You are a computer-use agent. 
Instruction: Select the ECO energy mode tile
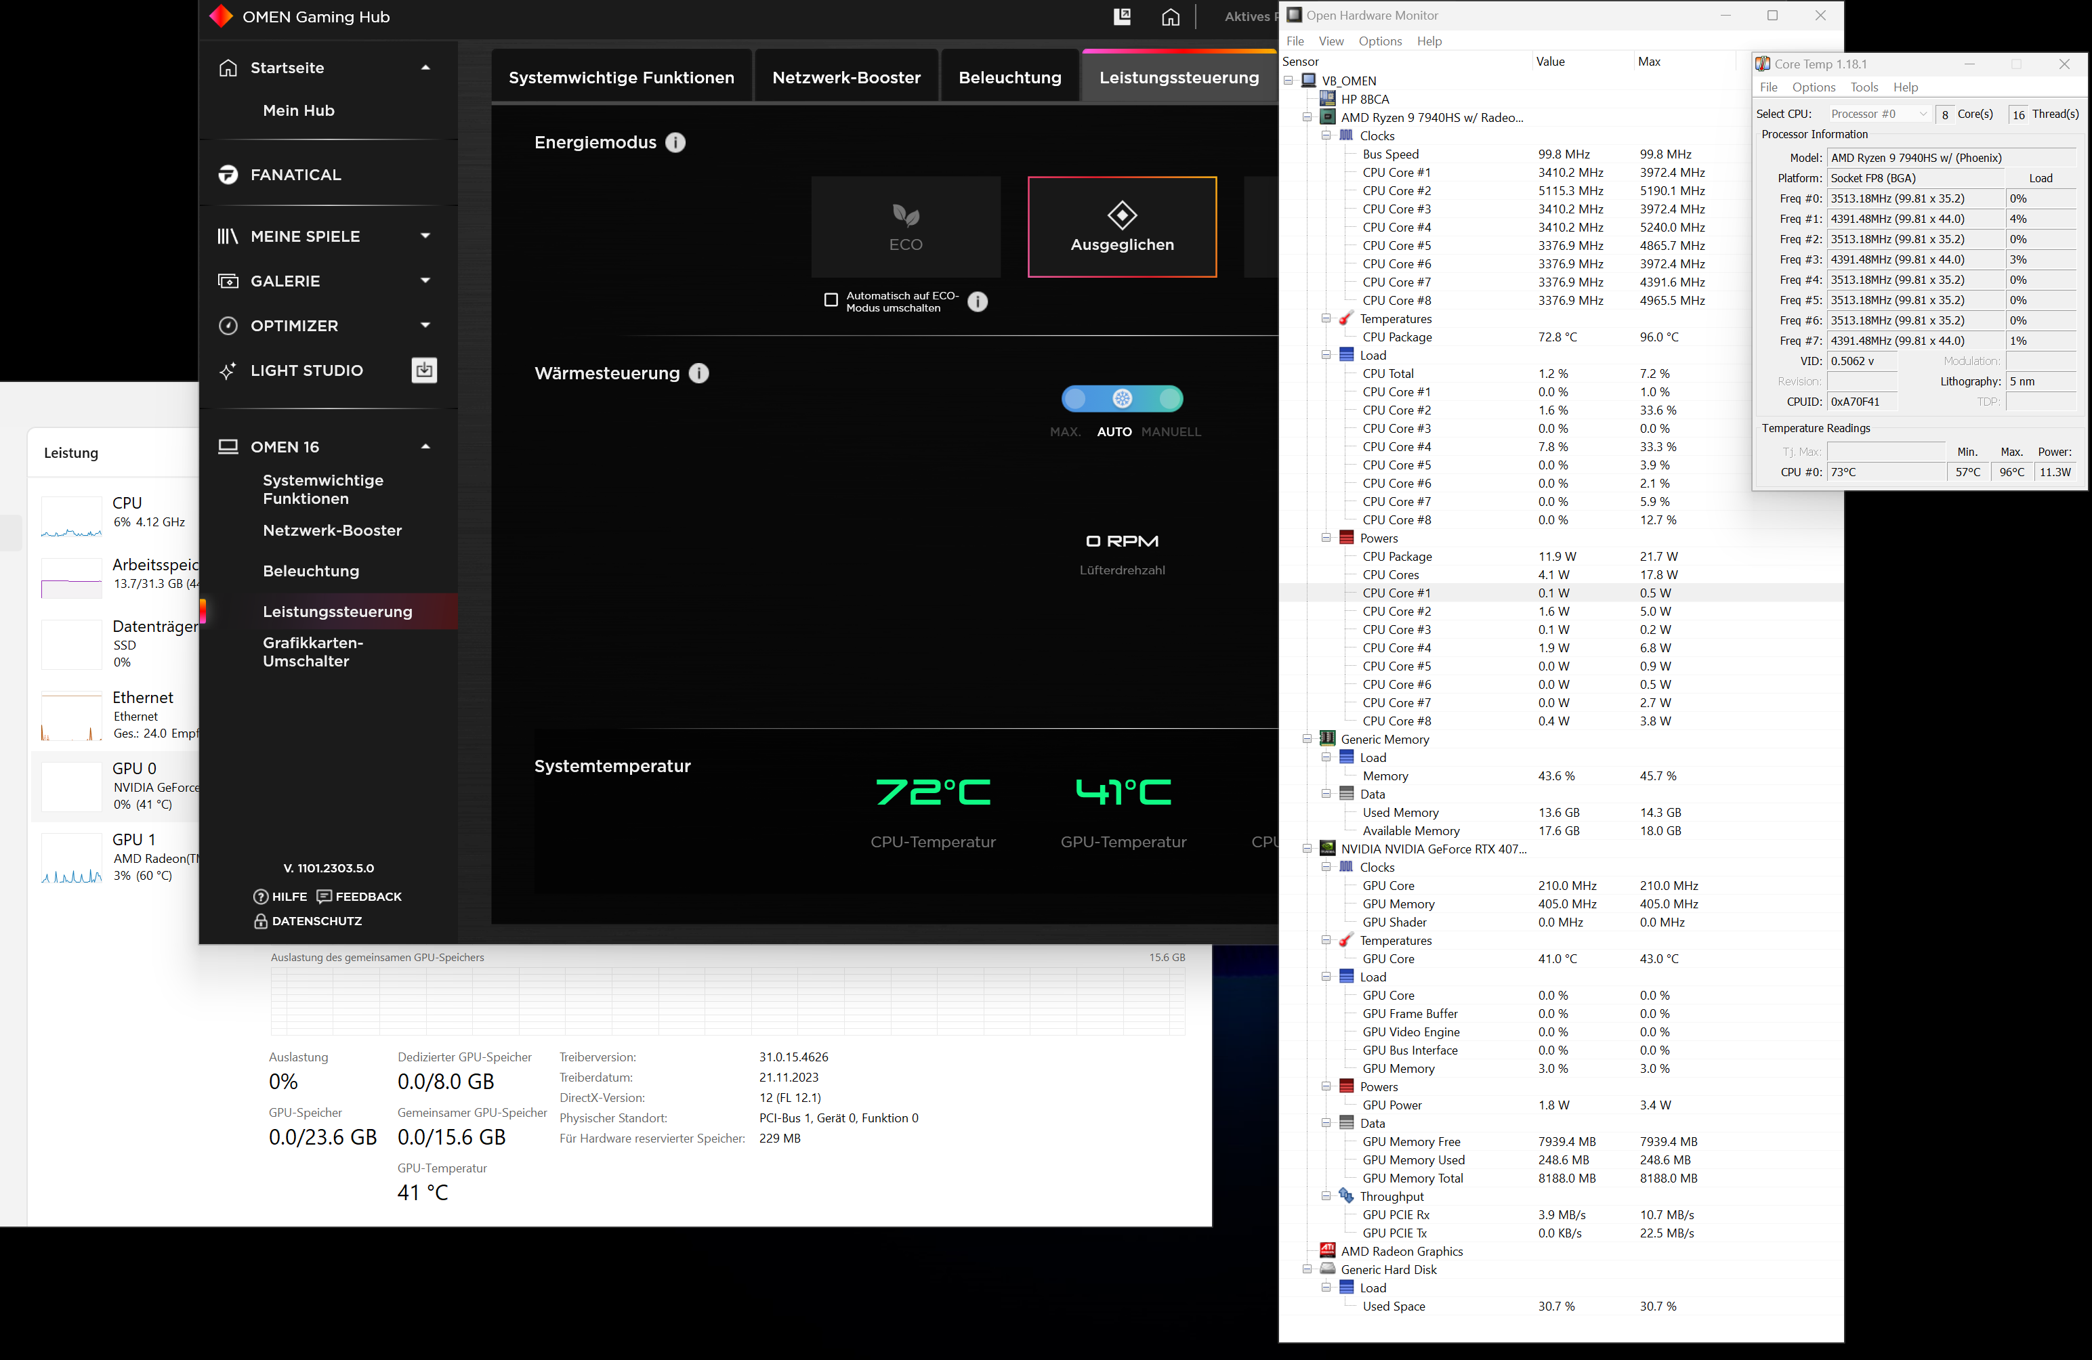tap(905, 227)
